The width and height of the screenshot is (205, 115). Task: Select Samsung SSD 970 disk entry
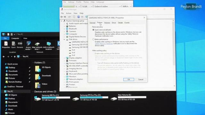(x=80, y=45)
